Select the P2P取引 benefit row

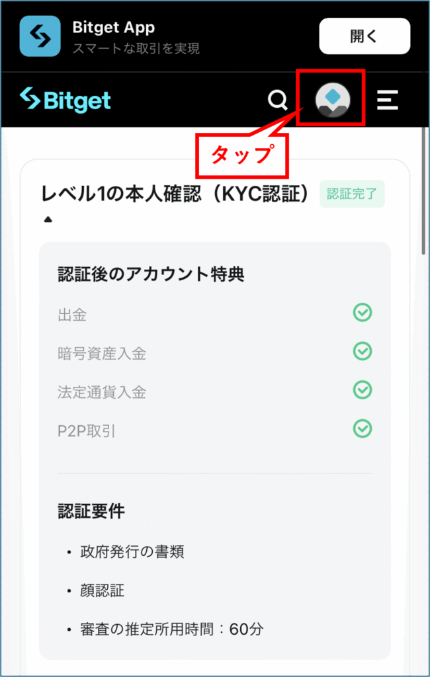click(x=215, y=431)
